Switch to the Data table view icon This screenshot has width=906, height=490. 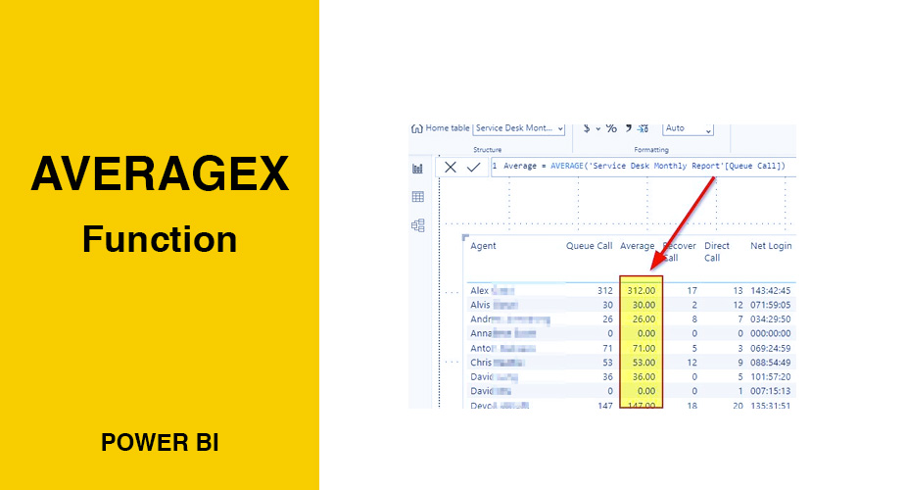pyautogui.click(x=418, y=197)
